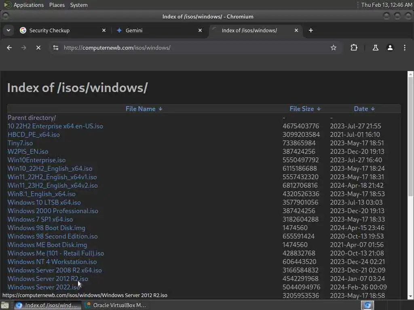Viewport: 414px width, 310px height.
Task: Click the File Size sort arrow
Action: coord(319,109)
